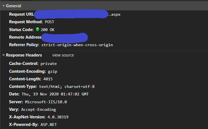
Task: Select the Content-Encoding gzip value
Action: tap(52, 71)
